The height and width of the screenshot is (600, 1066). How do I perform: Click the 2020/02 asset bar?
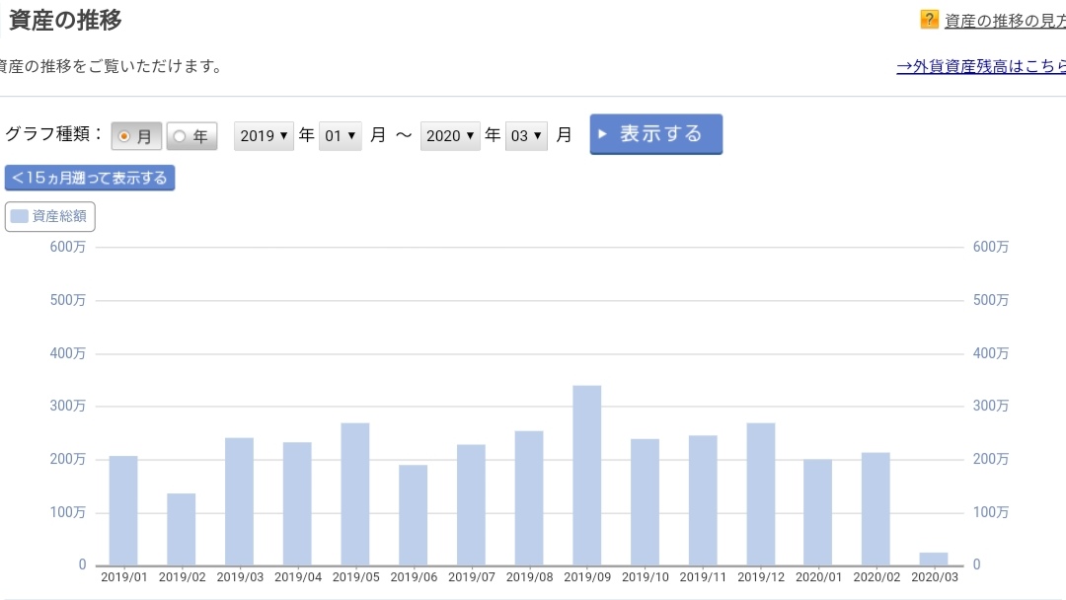pos(876,508)
